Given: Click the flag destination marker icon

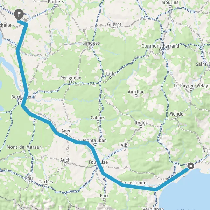Looking at the screenshot, I should [x=19, y=15].
